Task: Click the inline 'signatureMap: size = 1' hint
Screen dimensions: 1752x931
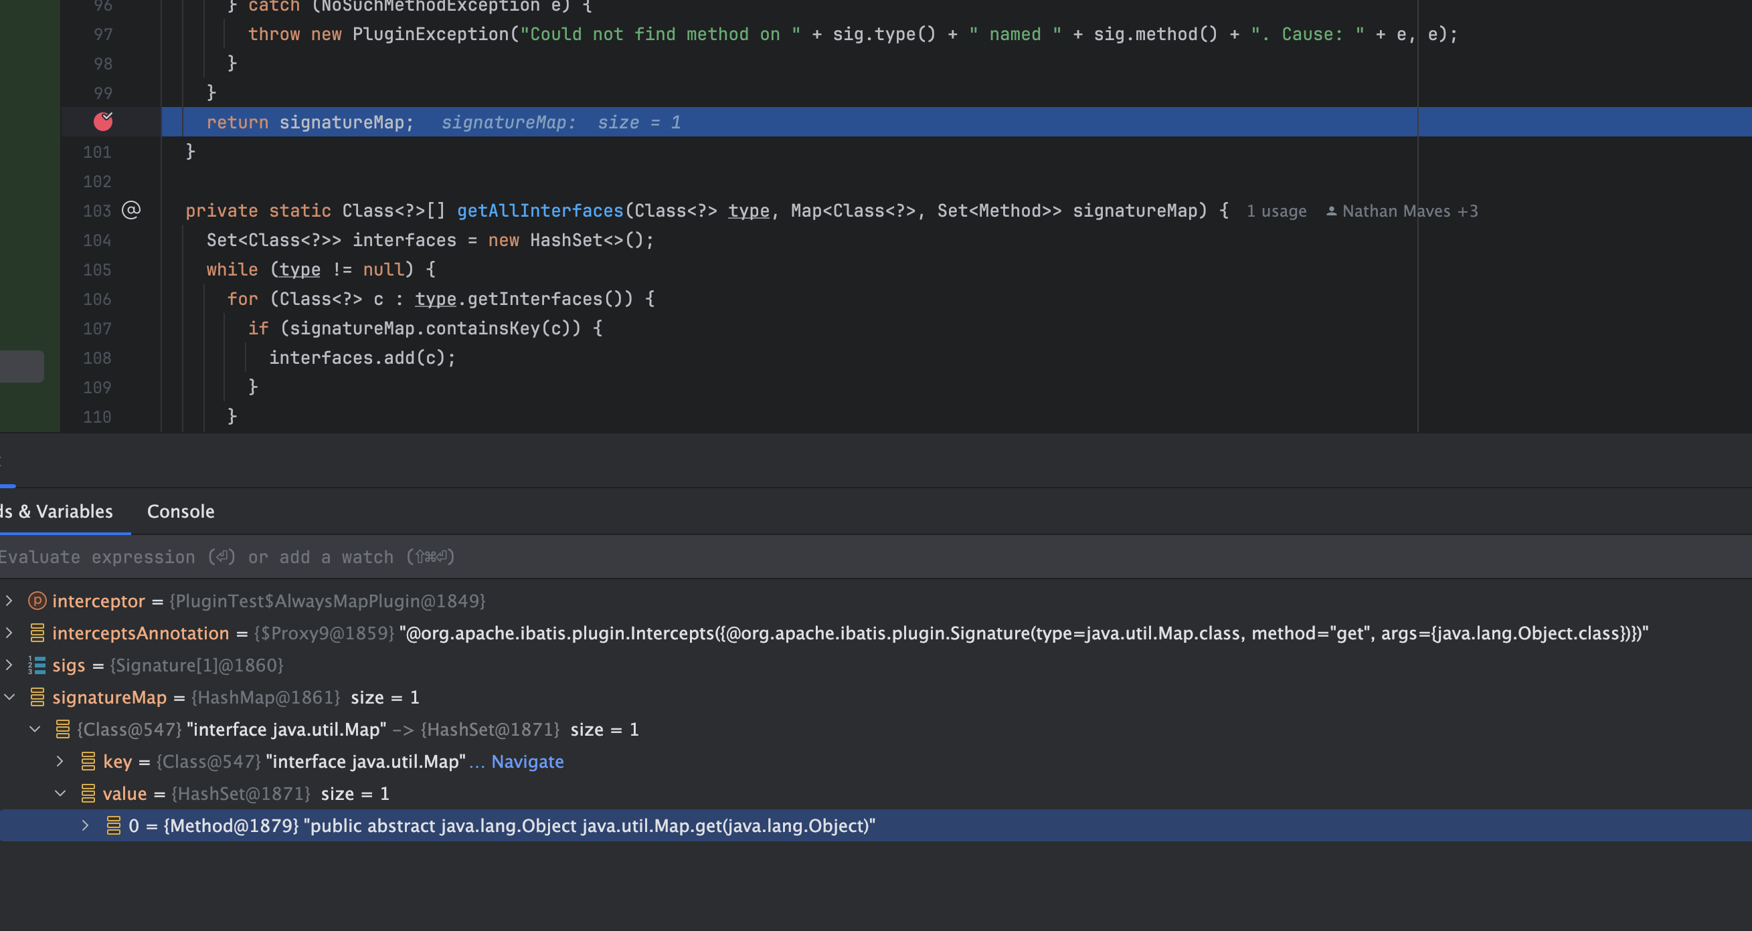Action: 561,122
